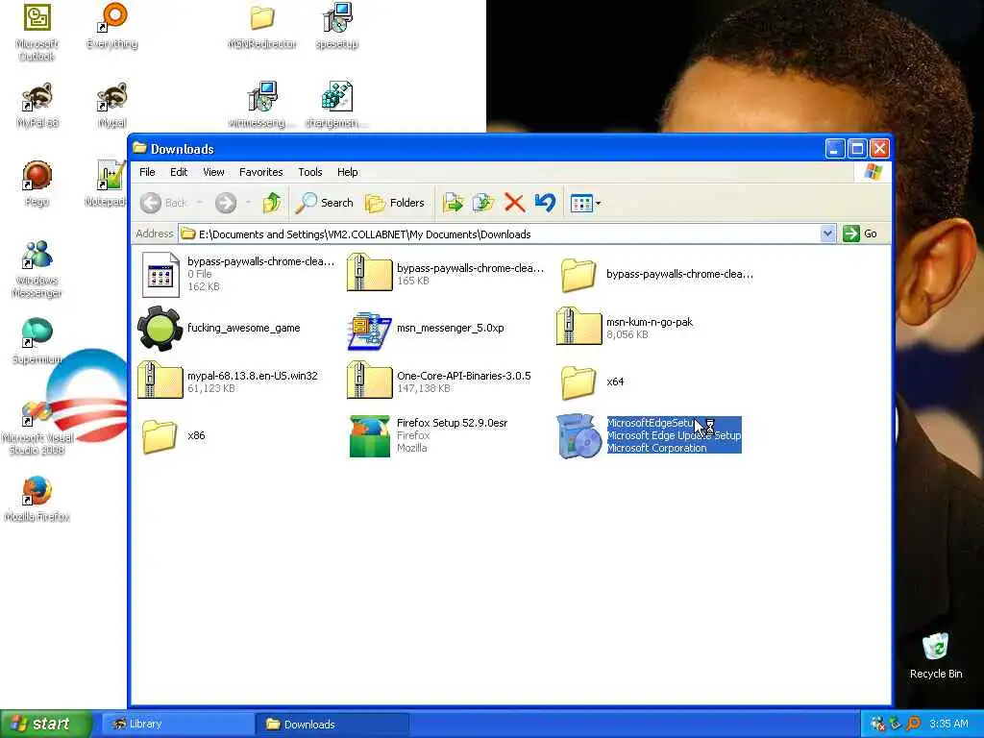
Task: Select the bypass-paywalls-chrome-clea folder without size
Action: 578,274
